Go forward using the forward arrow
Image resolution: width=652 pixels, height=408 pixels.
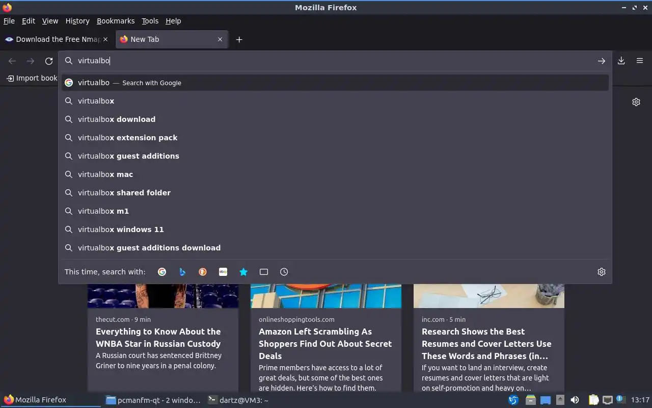click(31, 61)
